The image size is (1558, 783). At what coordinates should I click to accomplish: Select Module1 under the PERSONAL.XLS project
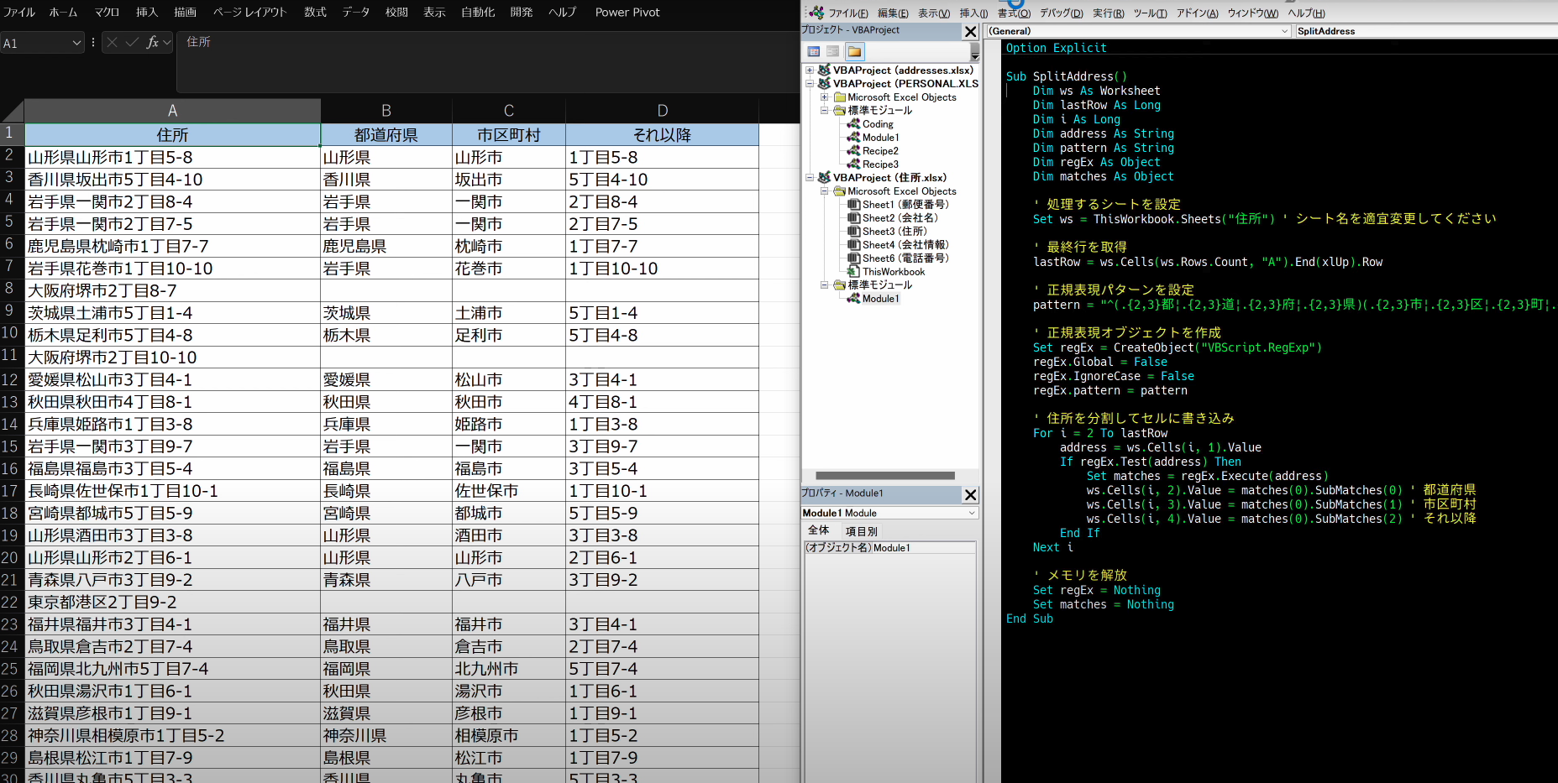click(x=880, y=138)
